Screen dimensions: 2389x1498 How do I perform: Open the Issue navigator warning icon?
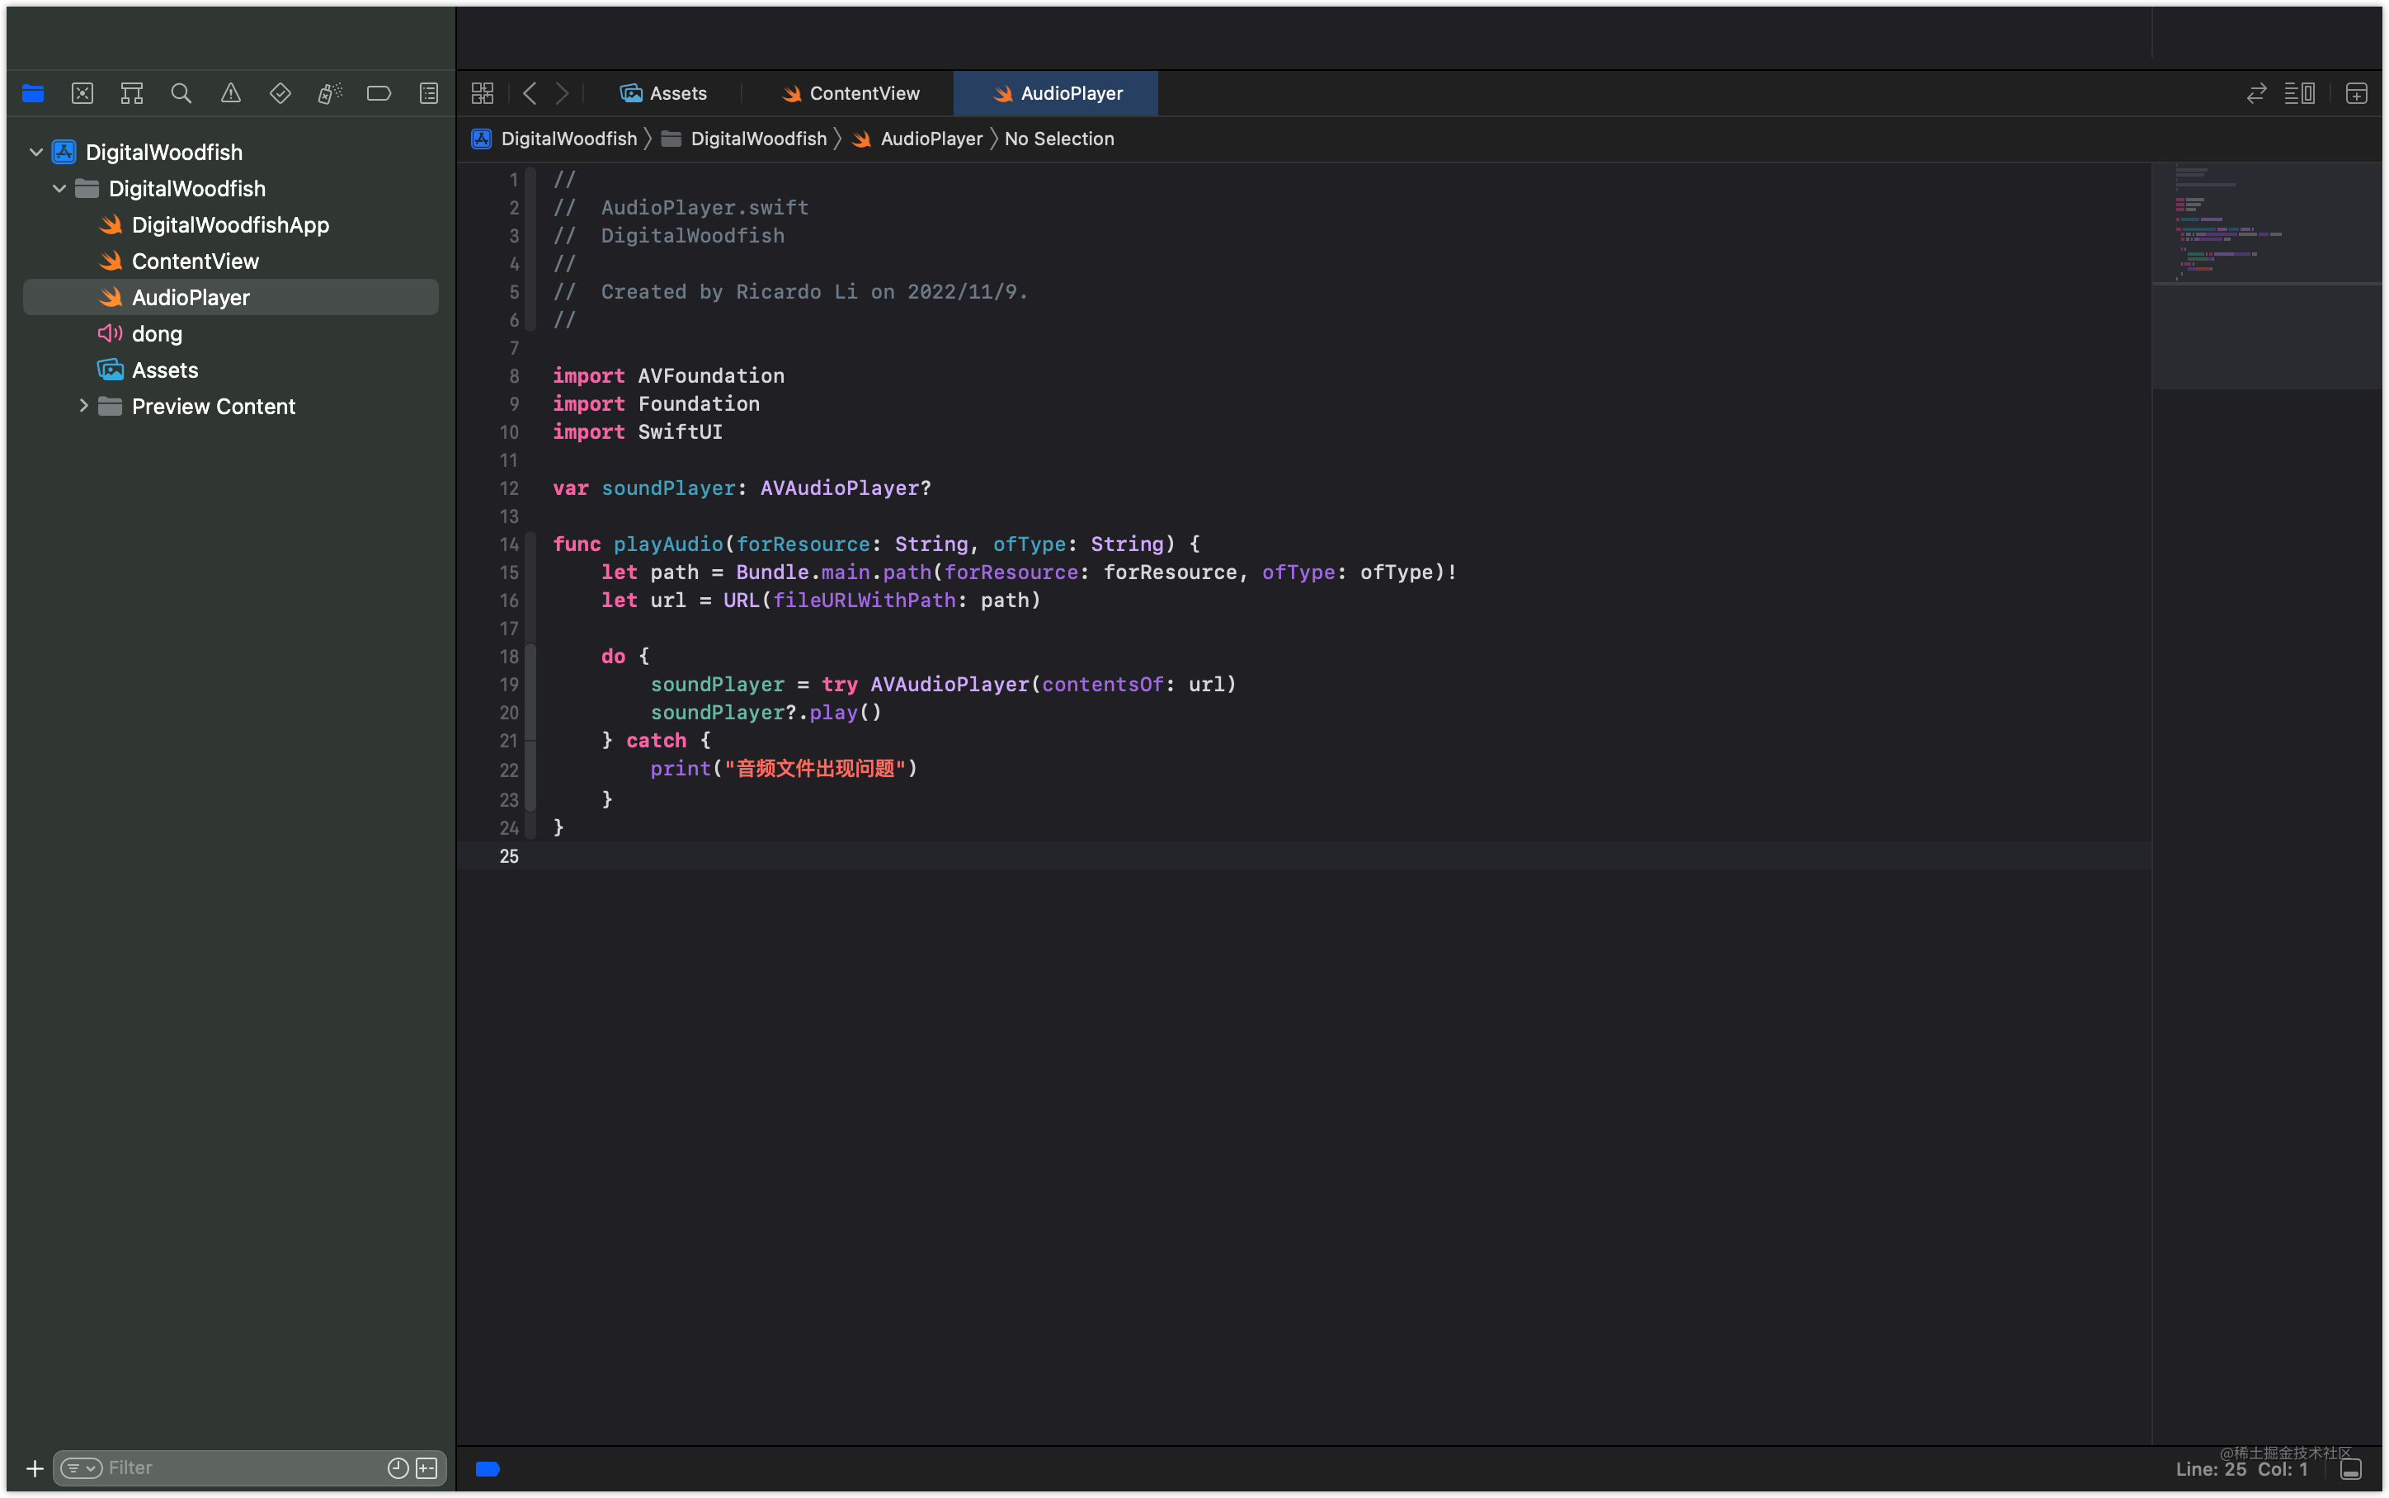coord(231,93)
